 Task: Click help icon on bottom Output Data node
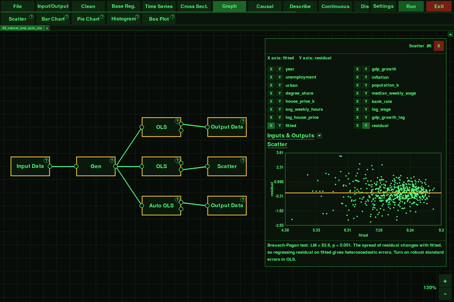pos(243,200)
